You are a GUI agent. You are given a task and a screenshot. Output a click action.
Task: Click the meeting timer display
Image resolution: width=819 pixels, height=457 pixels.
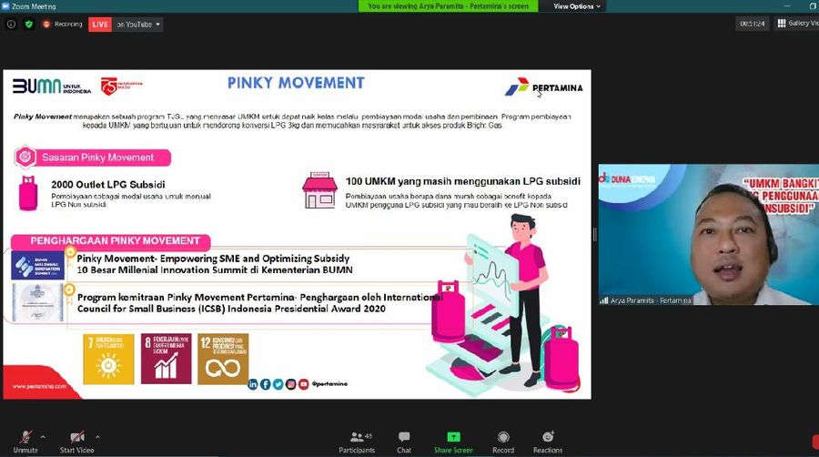pos(752,24)
